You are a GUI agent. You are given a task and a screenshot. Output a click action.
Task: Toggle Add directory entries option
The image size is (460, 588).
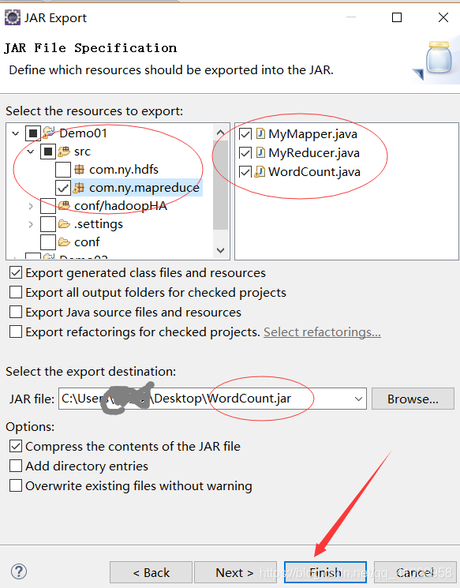(x=15, y=466)
